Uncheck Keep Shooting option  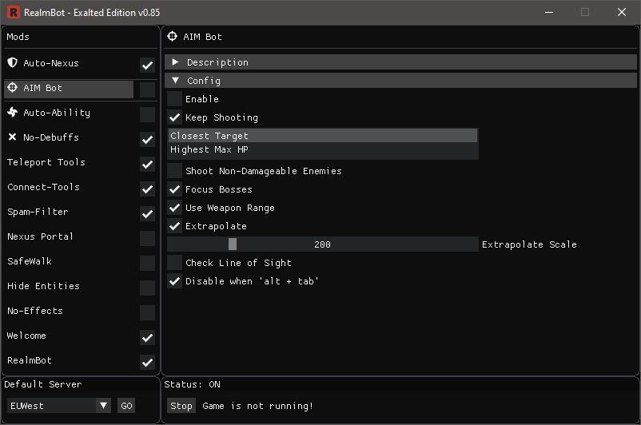[174, 117]
